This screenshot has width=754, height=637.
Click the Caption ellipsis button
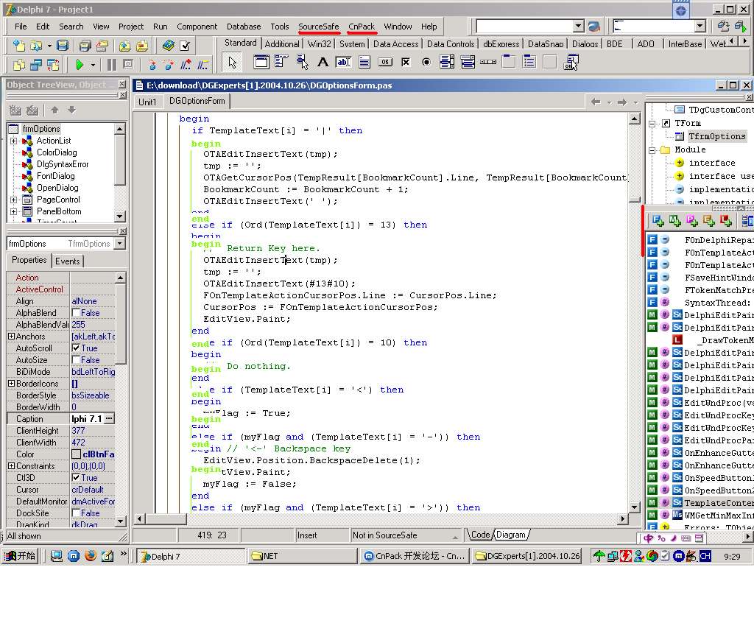coord(109,419)
